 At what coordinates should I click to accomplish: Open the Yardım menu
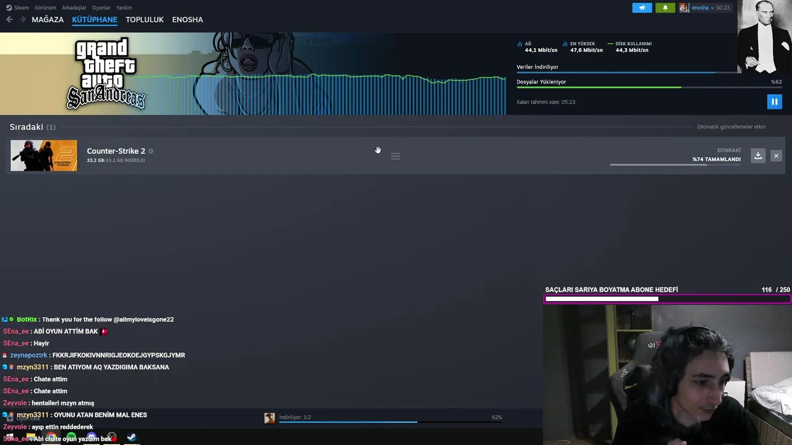[x=124, y=7]
